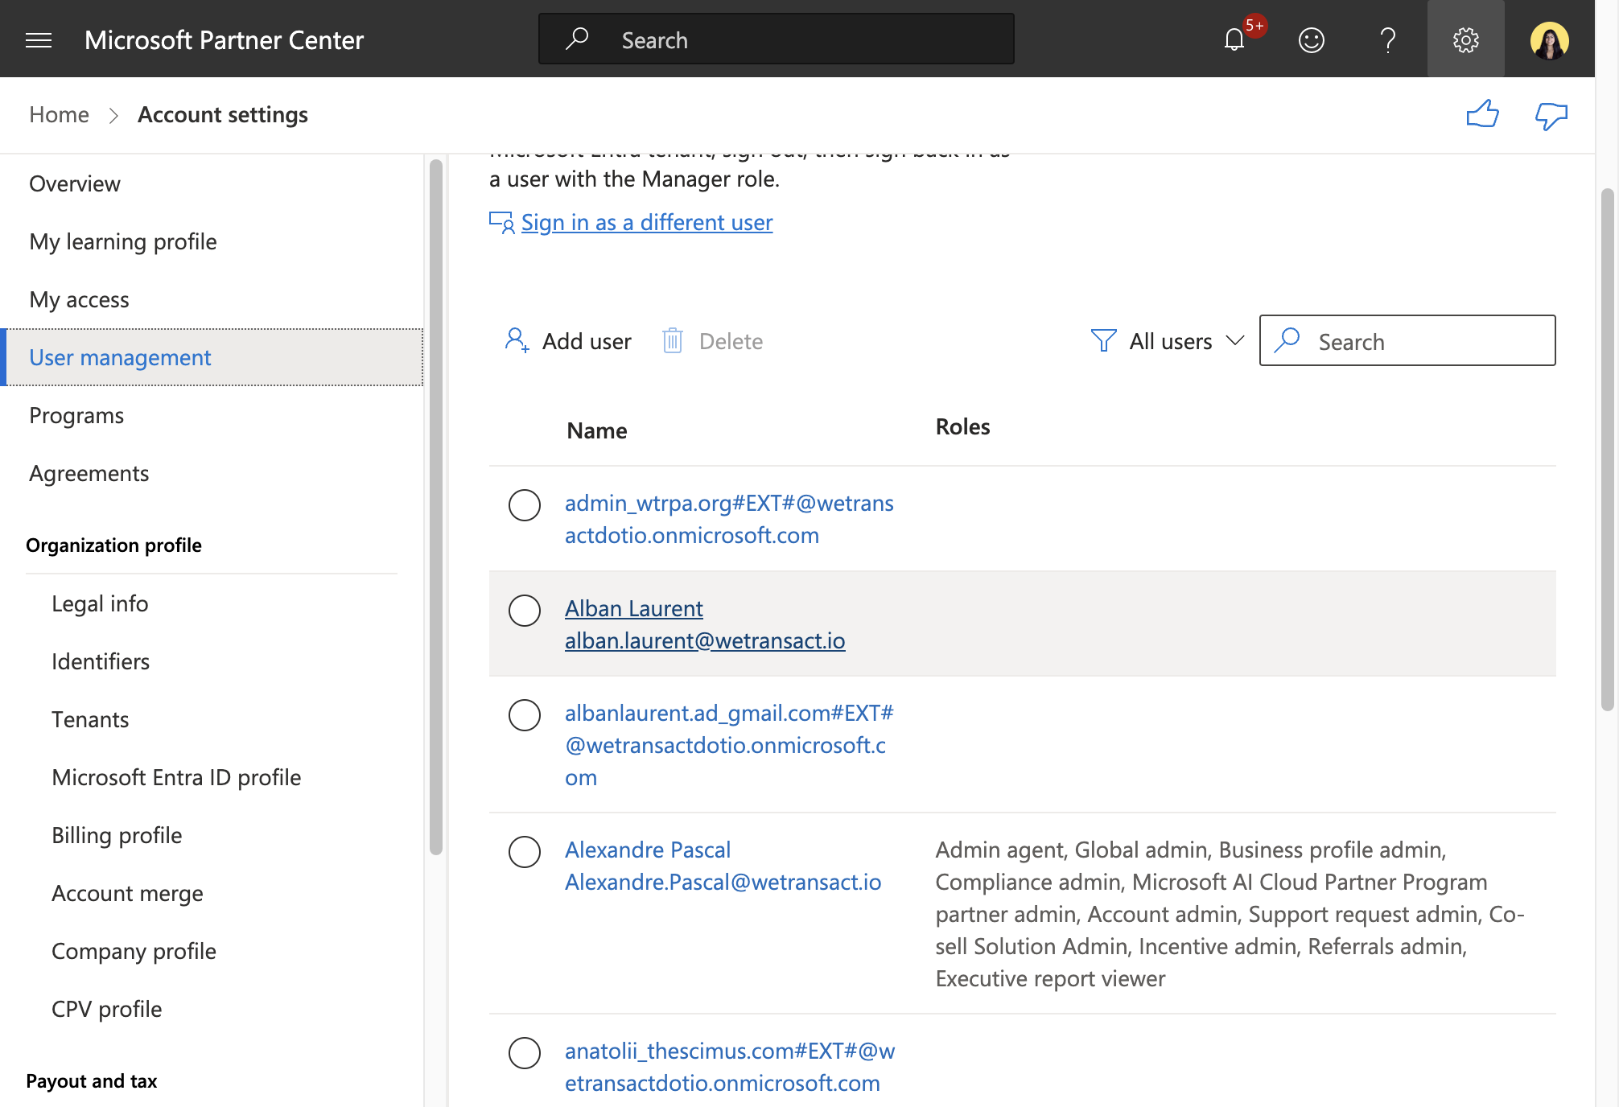Click the thumbs up feedback icon
This screenshot has width=1619, height=1107.
click(1482, 114)
